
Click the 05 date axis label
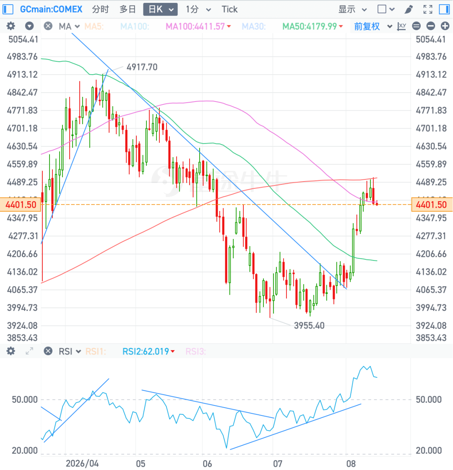coord(141,463)
